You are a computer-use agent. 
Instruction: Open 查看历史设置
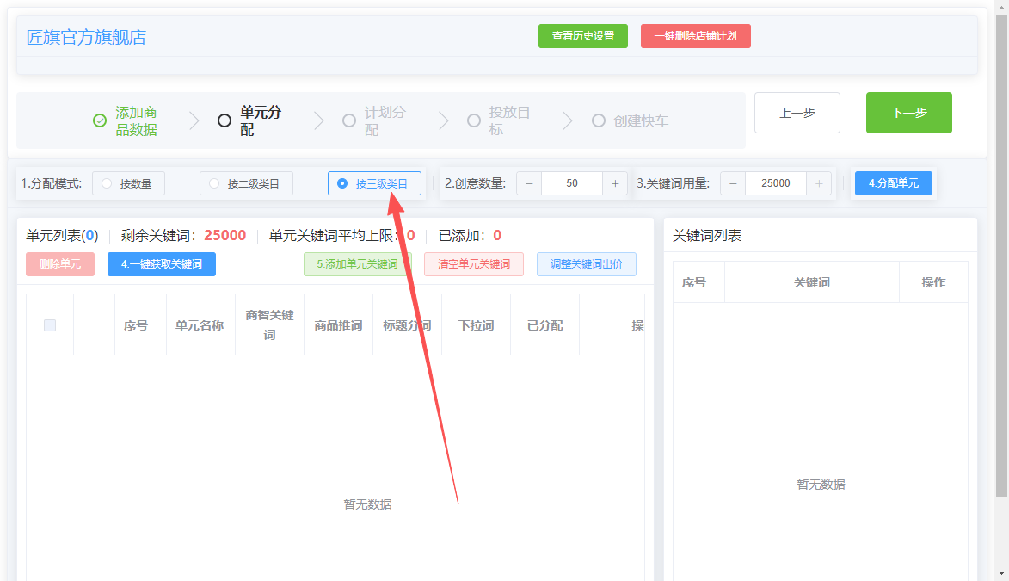(583, 36)
